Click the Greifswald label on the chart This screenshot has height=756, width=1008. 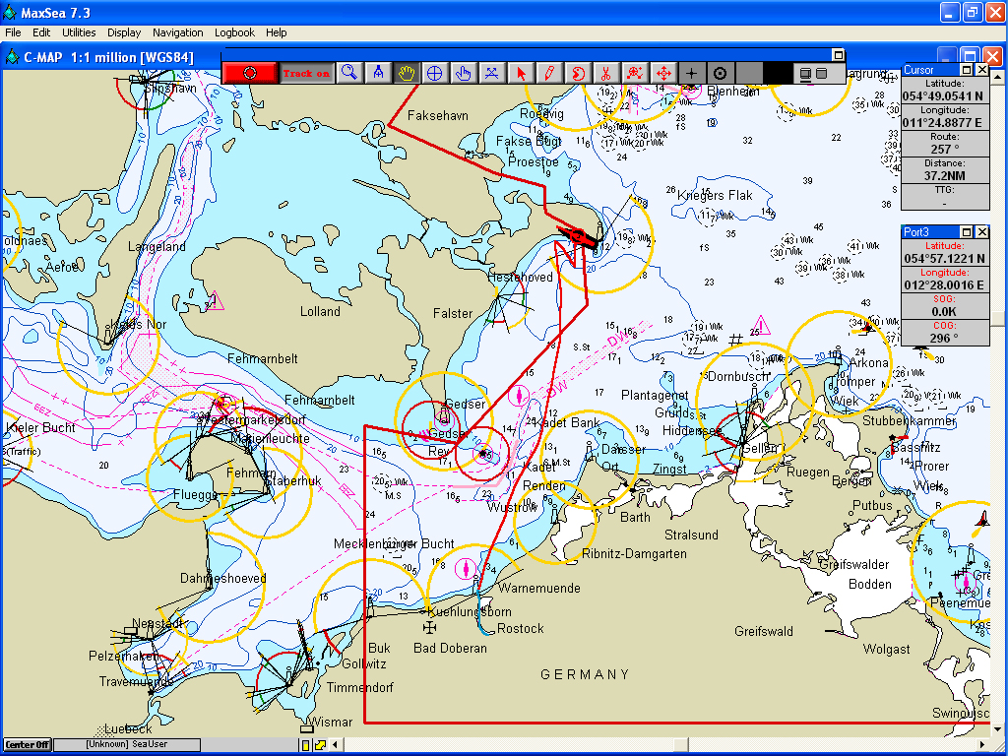click(x=764, y=631)
